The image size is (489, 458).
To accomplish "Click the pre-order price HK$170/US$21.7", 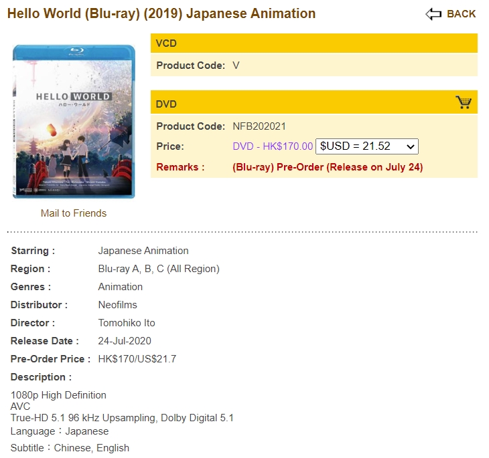I will pos(137,359).
